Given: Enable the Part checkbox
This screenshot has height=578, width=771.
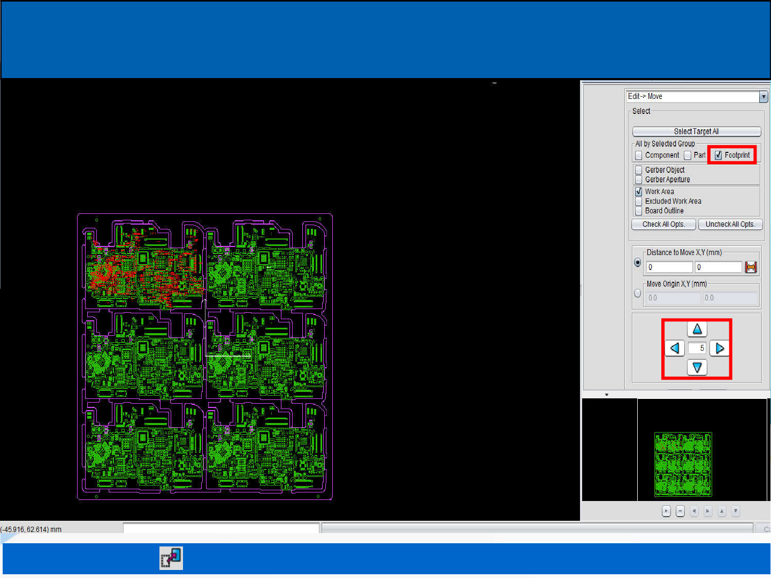Looking at the screenshot, I should (x=688, y=155).
